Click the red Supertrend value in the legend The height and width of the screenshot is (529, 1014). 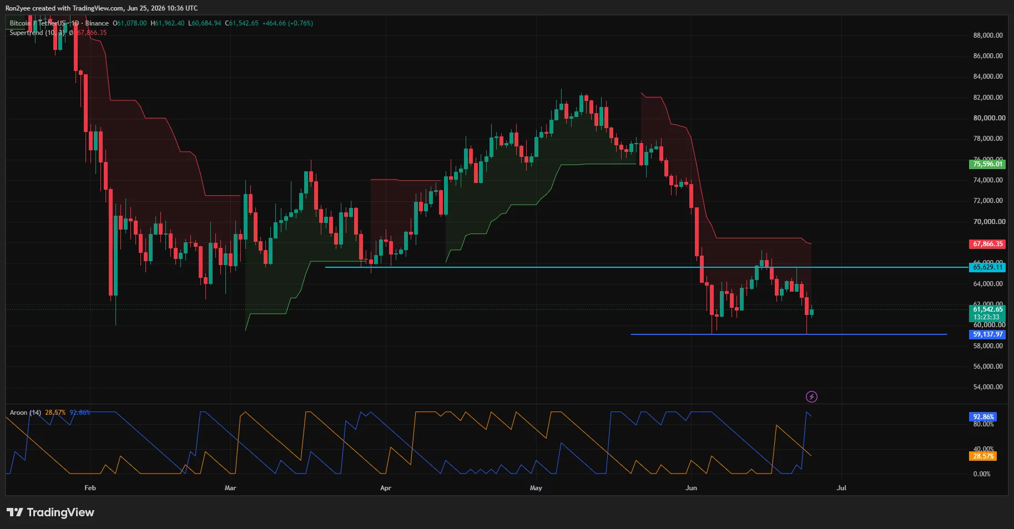pos(92,33)
